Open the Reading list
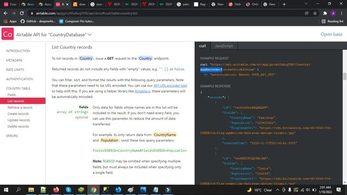This screenshot has height=195, width=347. tap(332, 21)
